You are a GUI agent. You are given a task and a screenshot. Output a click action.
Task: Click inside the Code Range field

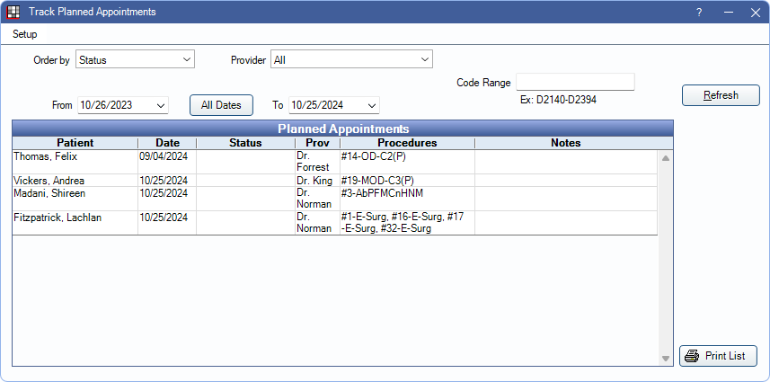point(575,83)
